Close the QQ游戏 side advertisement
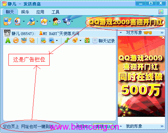This screenshot has height=133, width=168. pos(163,38)
